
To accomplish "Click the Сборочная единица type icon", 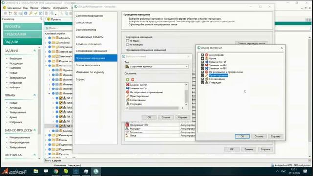I will [127, 66].
